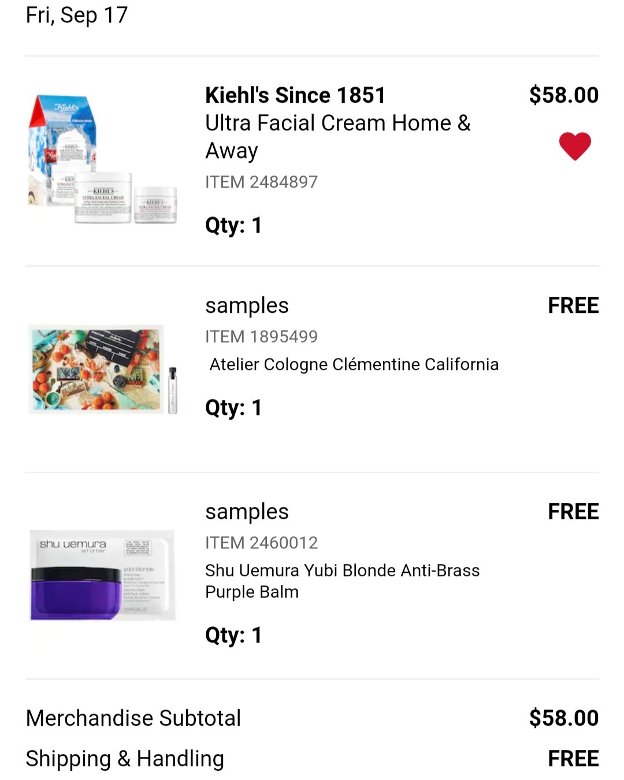Viewport: 624px width, 780px height.
Task: Tap the first samples heading
Action: (247, 306)
